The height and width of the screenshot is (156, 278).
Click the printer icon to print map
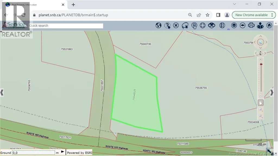point(251,26)
